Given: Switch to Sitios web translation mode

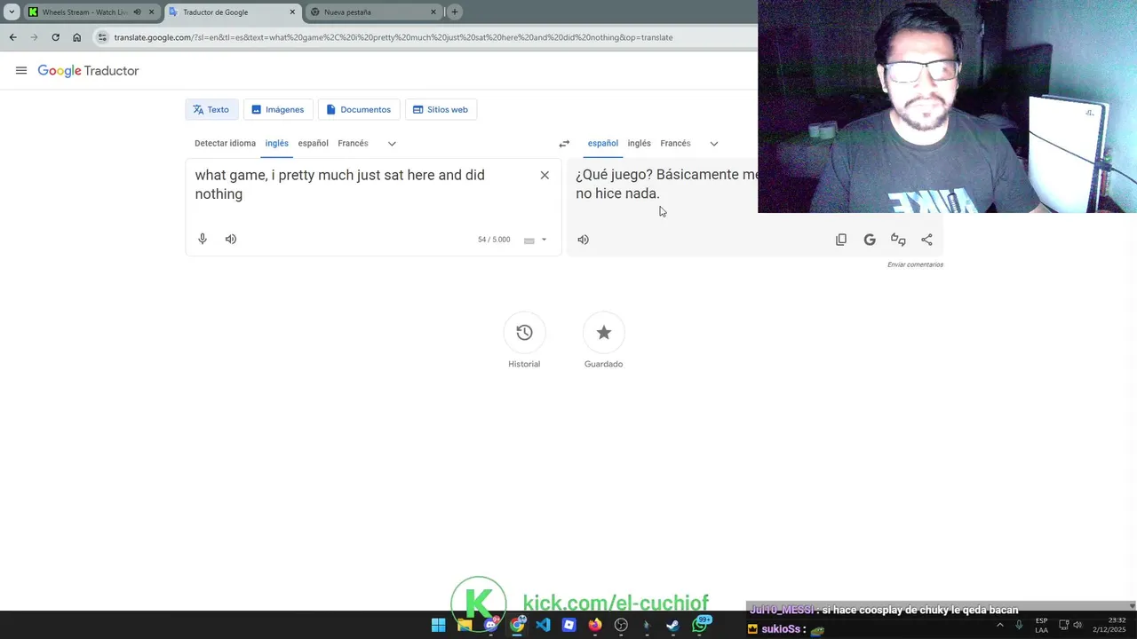Looking at the screenshot, I should click(x=441, y=109).
